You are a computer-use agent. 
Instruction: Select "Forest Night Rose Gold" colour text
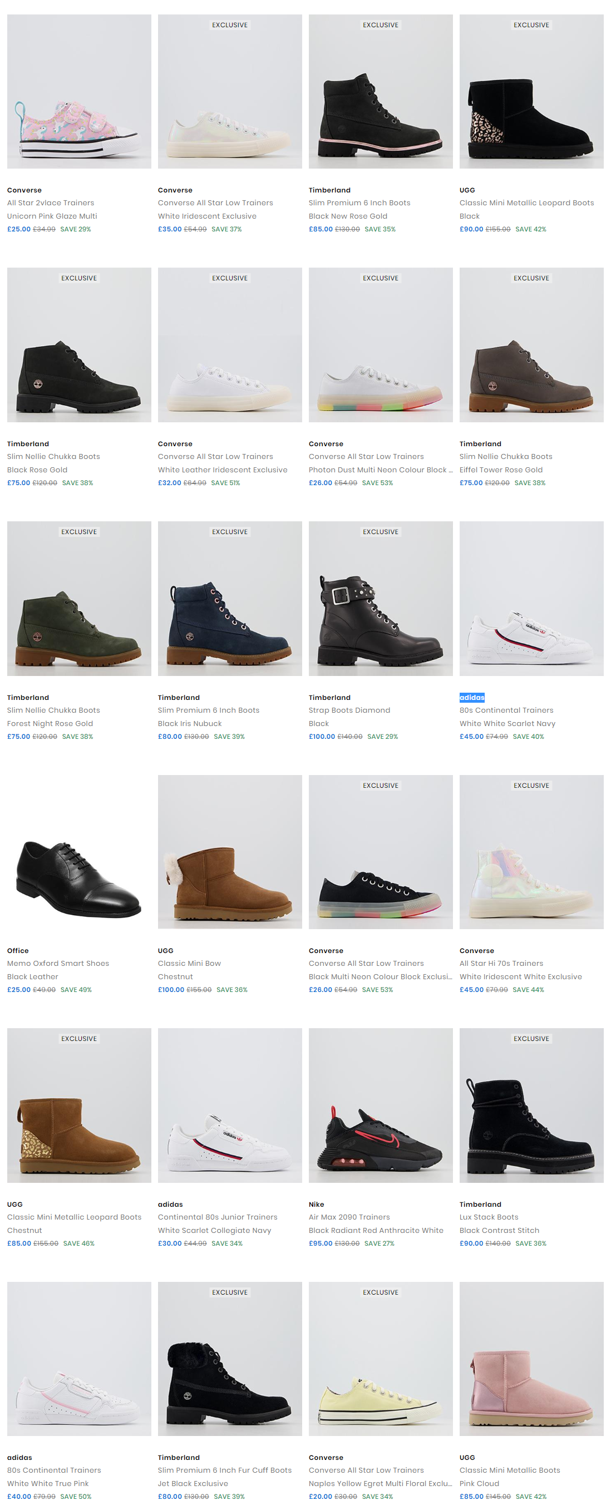(x=50, y=723)
